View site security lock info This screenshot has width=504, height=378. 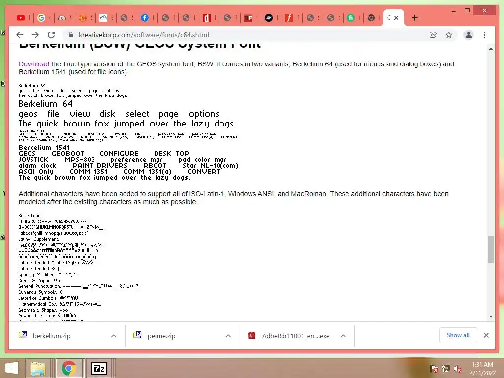click(71, 35)
